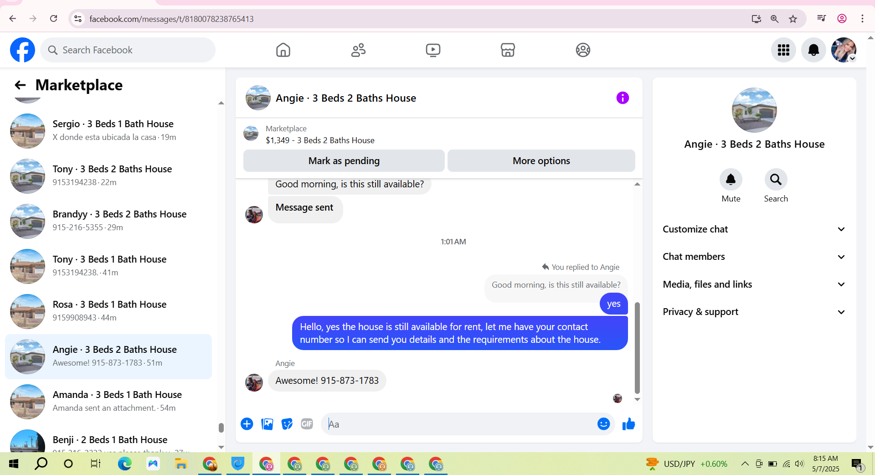This screenshot has height=475, width=875.
Task: Open Rosa 3 Beds 1 Bath House chat
Action: 108,311
